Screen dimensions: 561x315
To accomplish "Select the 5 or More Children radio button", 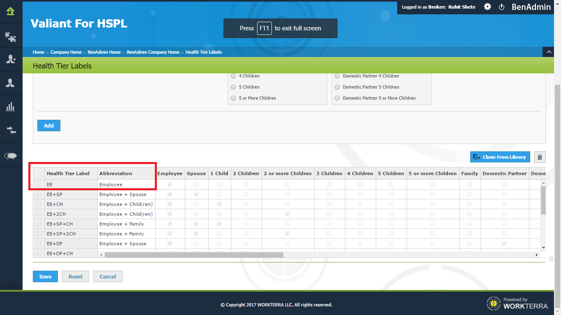I will (x=233, y=98).
